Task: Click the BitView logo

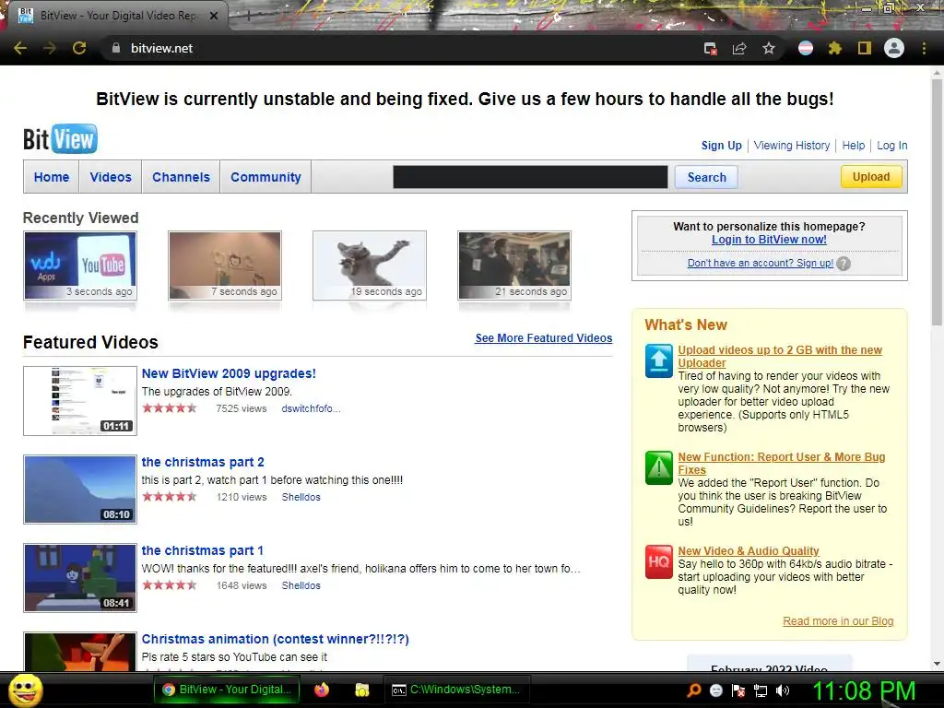Action: 60,139
